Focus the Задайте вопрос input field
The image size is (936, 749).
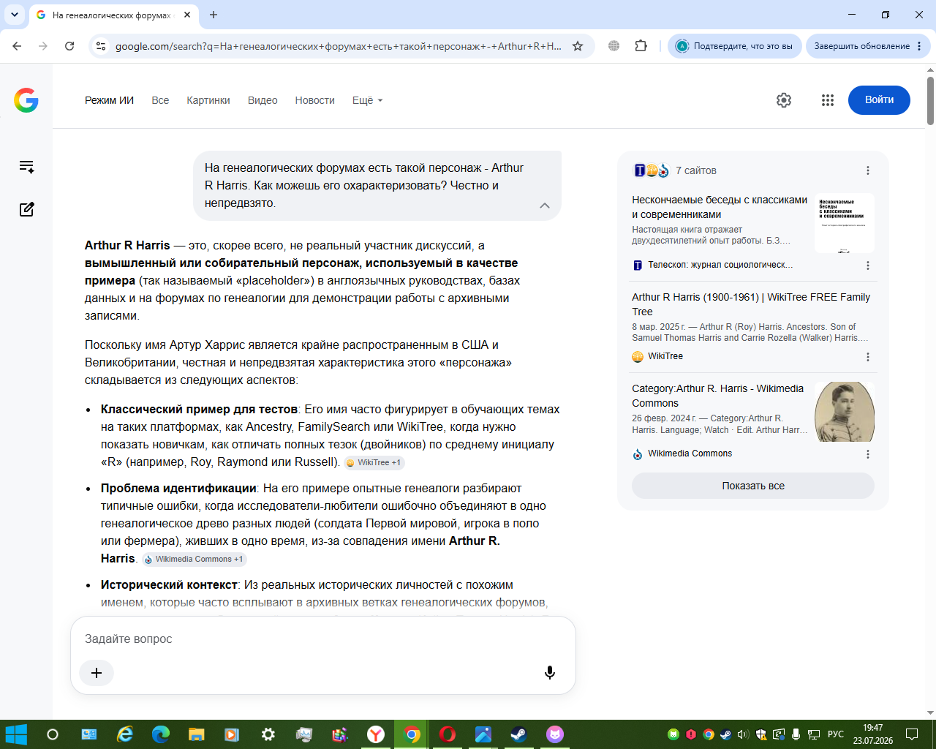(x=322, y=639)
